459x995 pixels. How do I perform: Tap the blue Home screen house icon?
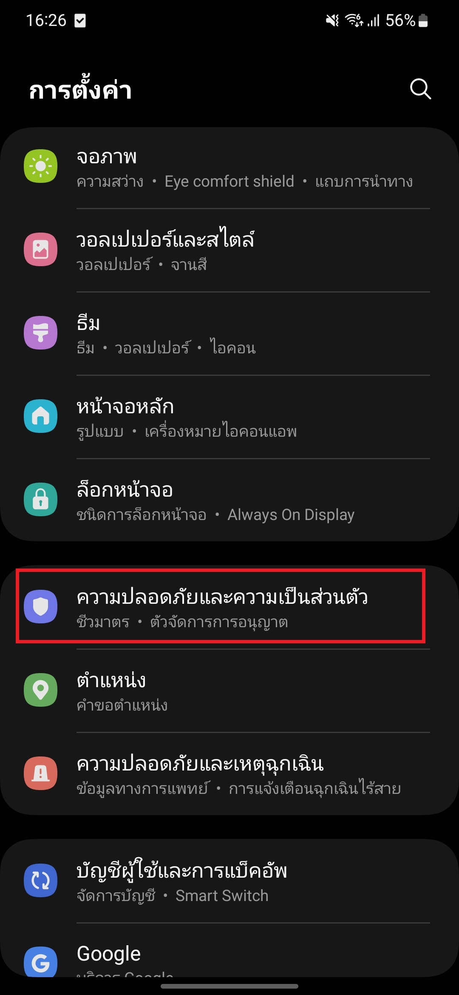coord(40,416)
